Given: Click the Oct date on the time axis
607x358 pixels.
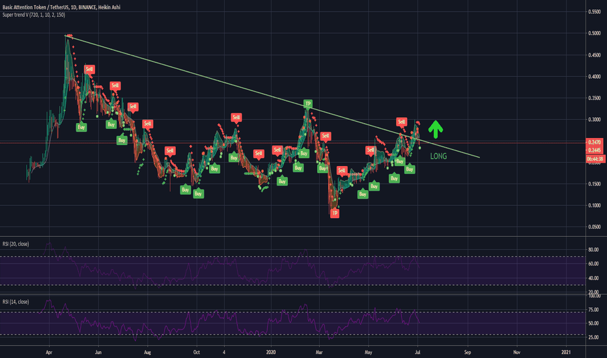Looking at the screenshot, I should 196,352.
